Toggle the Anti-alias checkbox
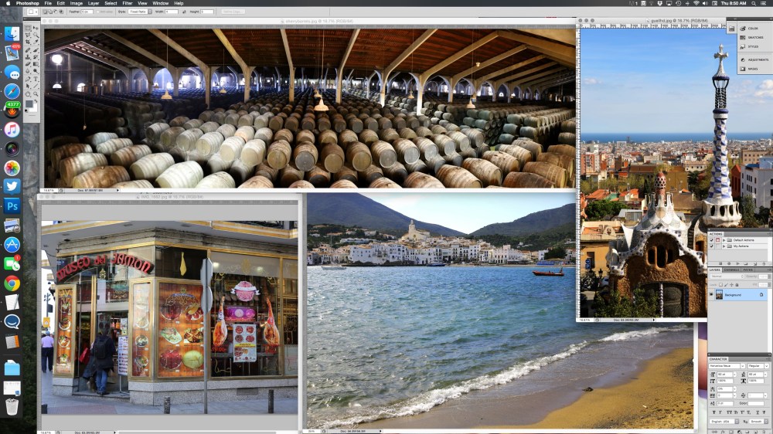 (x=97, y=12)
